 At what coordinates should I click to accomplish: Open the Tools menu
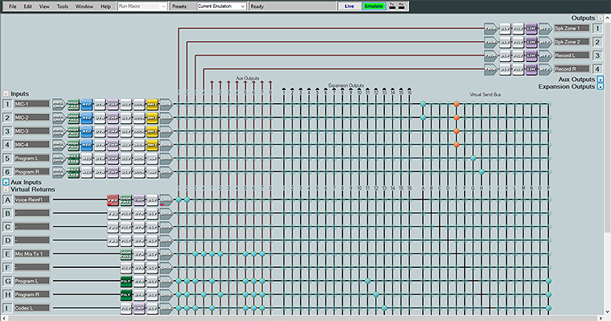coord(63,6)
